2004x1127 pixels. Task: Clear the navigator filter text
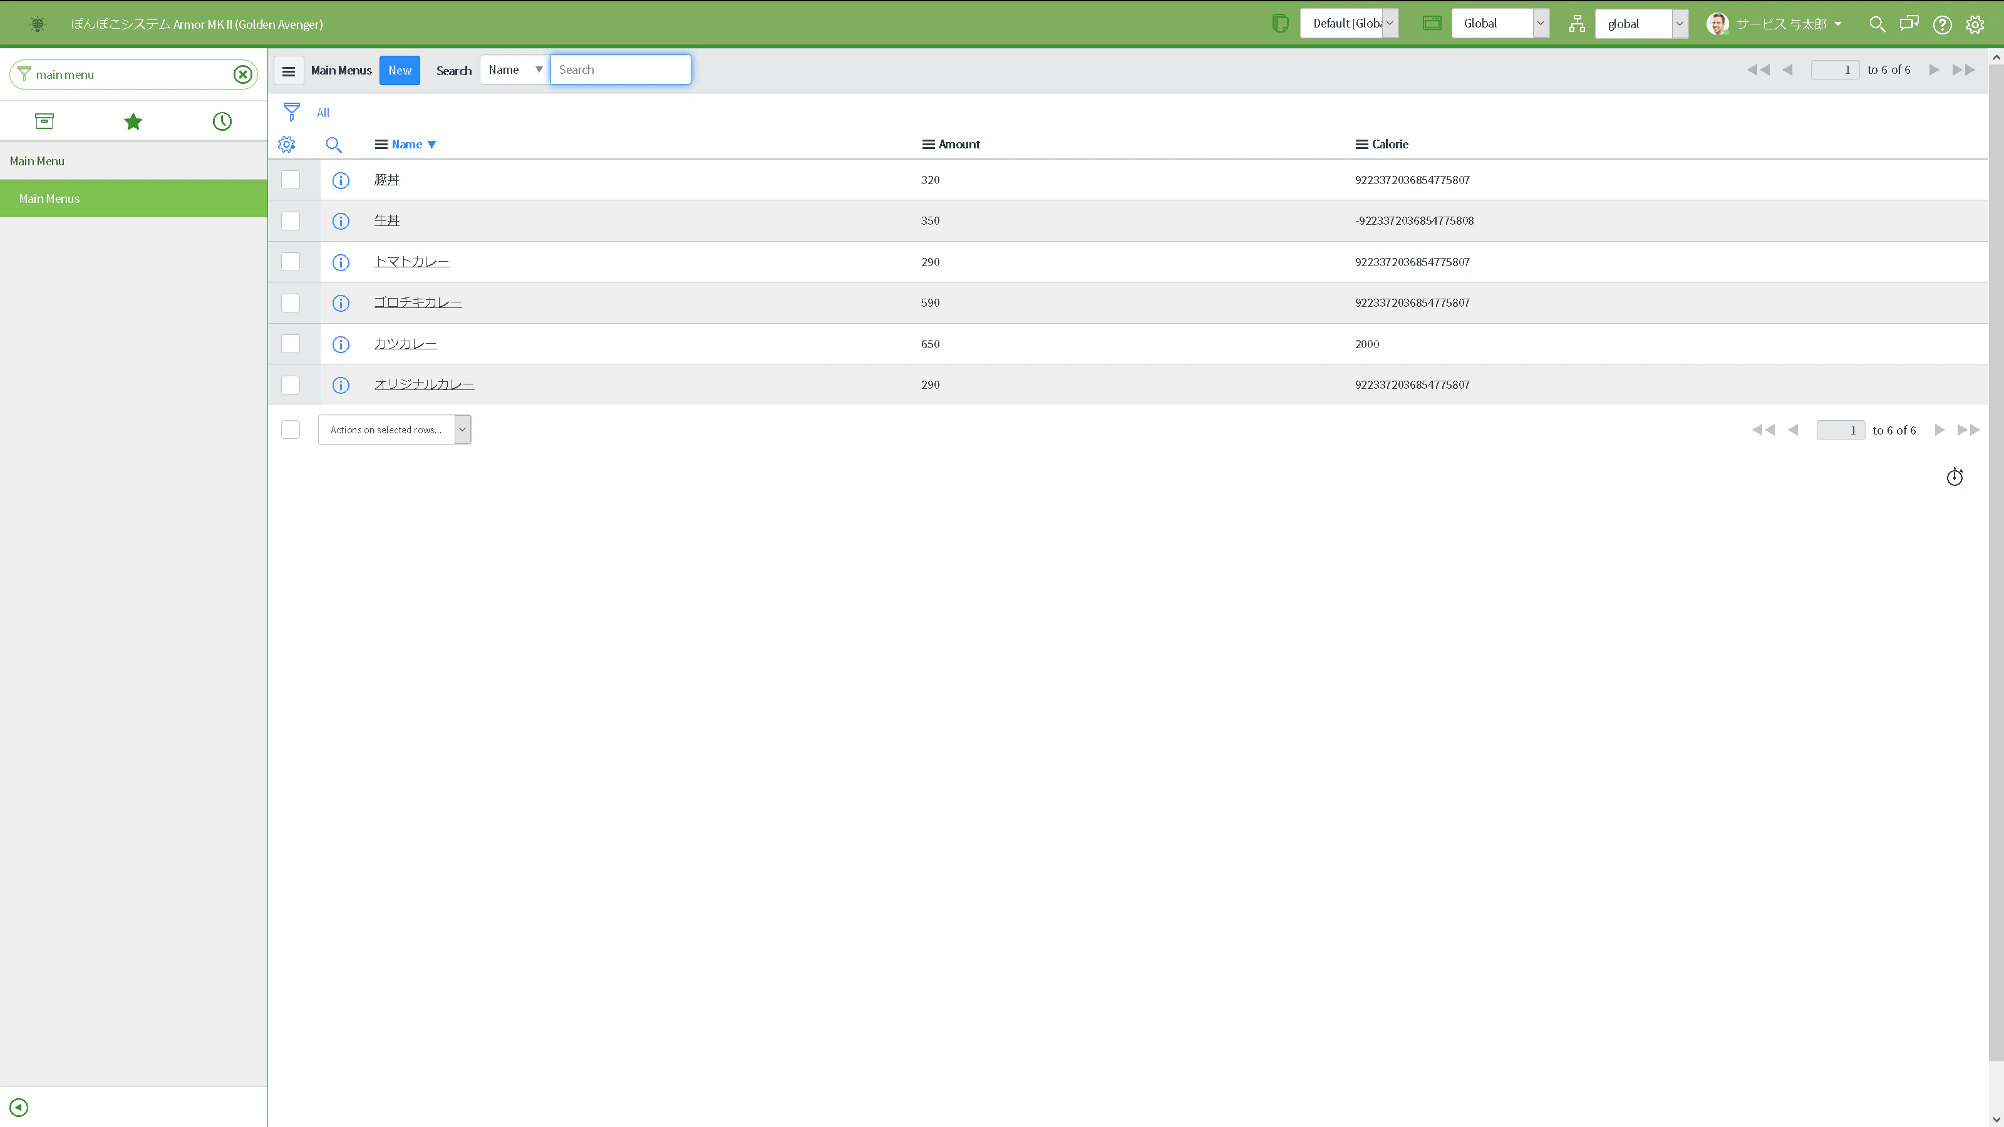pos(243,75)
